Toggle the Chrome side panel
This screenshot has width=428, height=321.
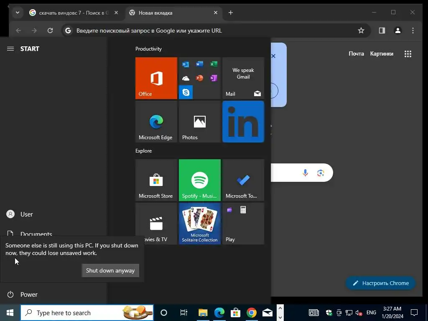click(x=382, y=31)
